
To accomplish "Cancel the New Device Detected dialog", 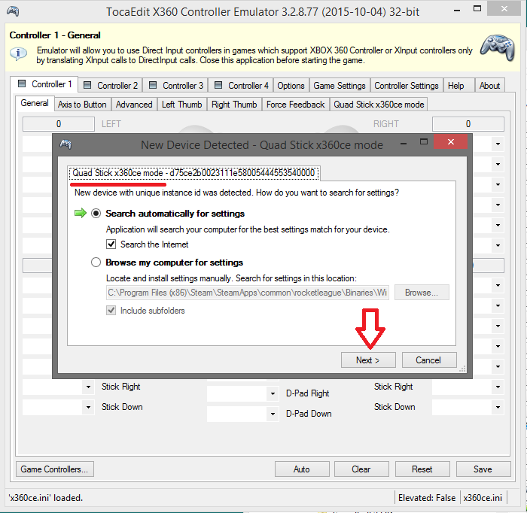I will (x=429, y=360).
